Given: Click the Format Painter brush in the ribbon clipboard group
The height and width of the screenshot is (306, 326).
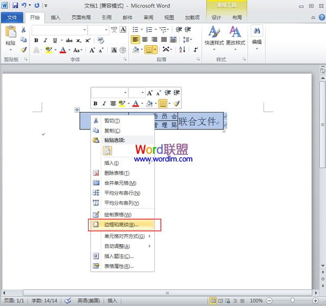Looking at the screenshot, I should click(x=23, y=49).
